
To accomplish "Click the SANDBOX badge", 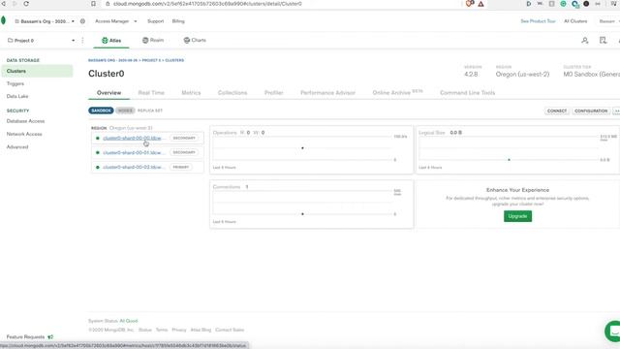I will click(x=101, y=111).
